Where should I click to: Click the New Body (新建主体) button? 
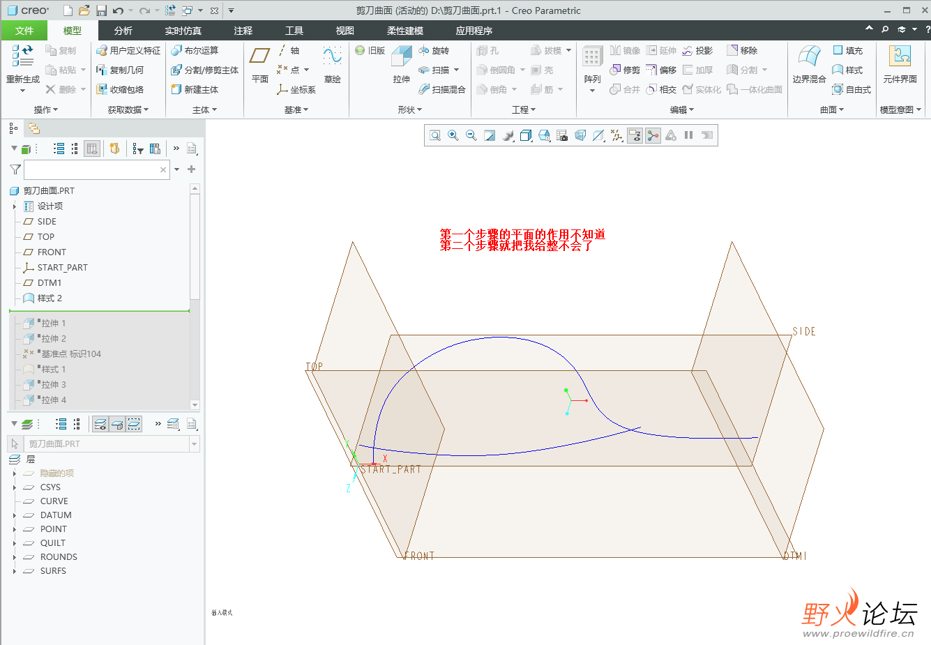click(195, 89)
